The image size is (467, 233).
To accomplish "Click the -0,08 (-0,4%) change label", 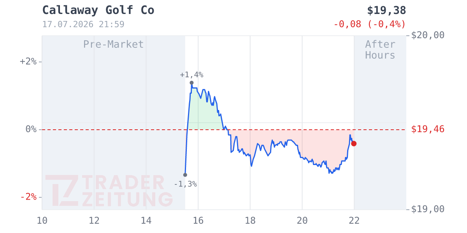I will pos(370,24).
